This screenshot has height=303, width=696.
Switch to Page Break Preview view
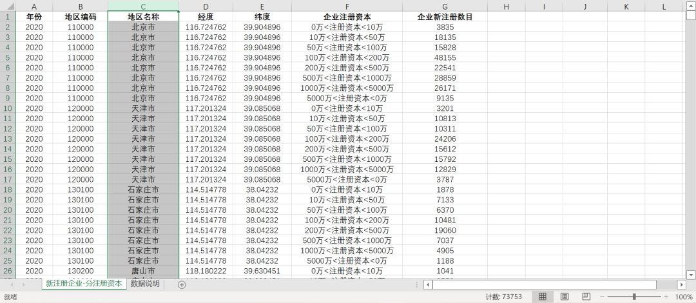pos(586,297)
